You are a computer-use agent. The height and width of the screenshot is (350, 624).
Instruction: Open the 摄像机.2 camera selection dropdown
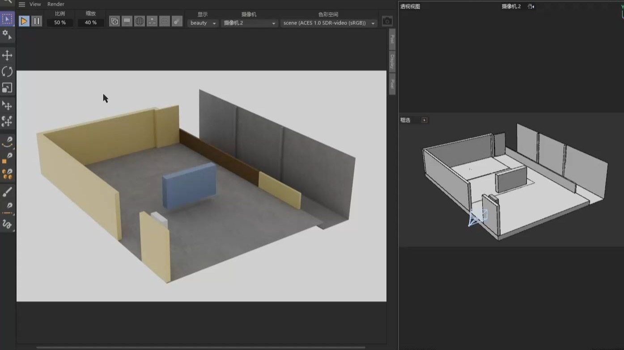tap(249, 23)
